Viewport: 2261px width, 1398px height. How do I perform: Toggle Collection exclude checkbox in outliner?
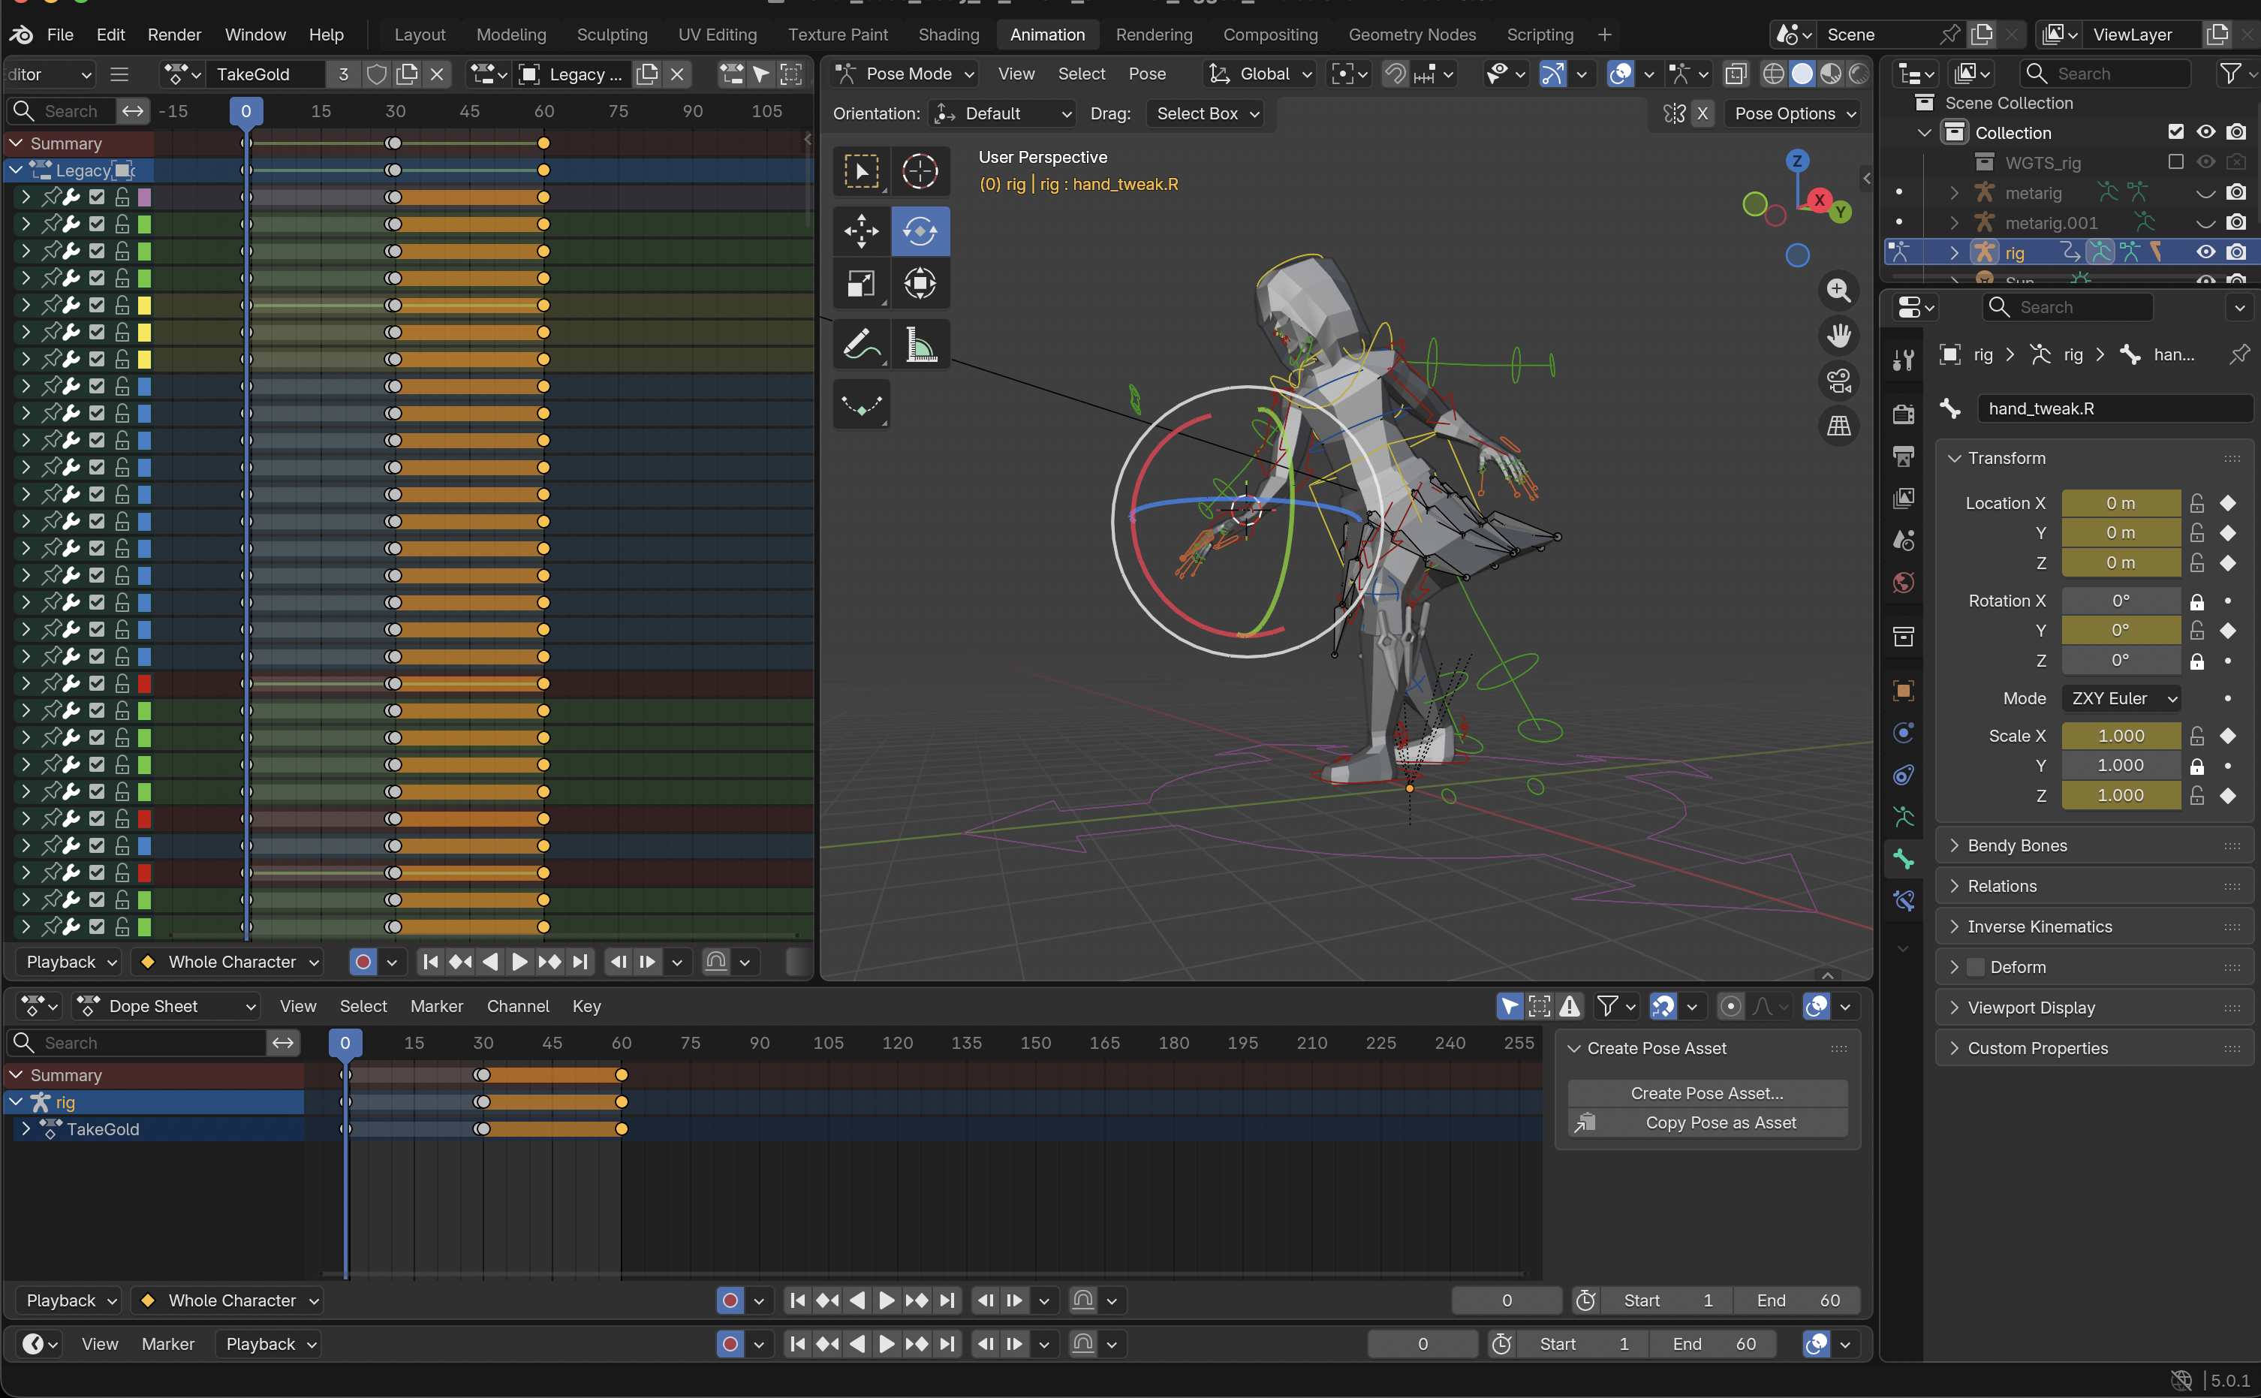(x=2175, y=132)
